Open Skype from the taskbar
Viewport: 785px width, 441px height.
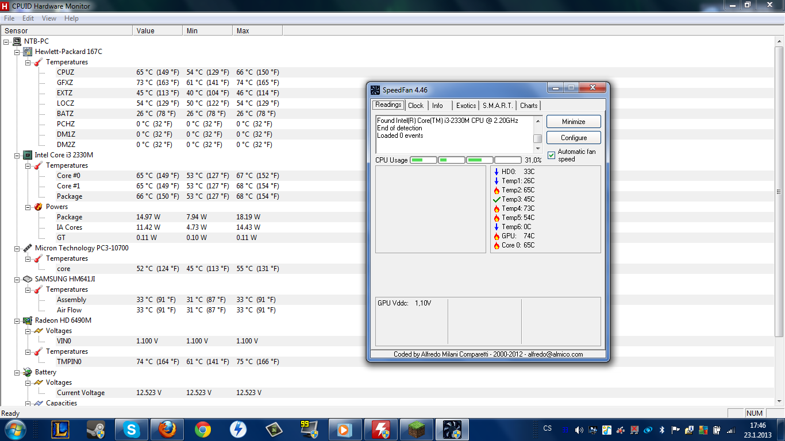point(132,429)
